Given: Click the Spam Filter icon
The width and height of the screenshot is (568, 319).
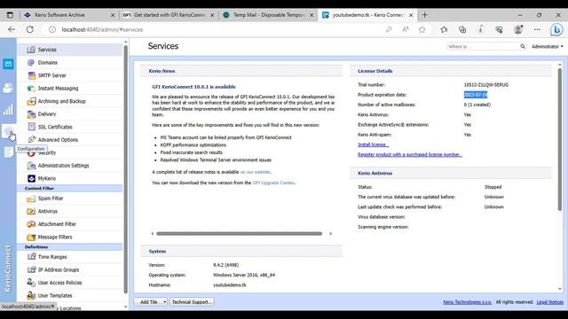Looking at the screenshot, I should click(32, 198).
